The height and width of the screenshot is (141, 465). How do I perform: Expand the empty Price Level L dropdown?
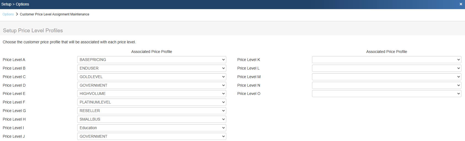click(386, 68)
